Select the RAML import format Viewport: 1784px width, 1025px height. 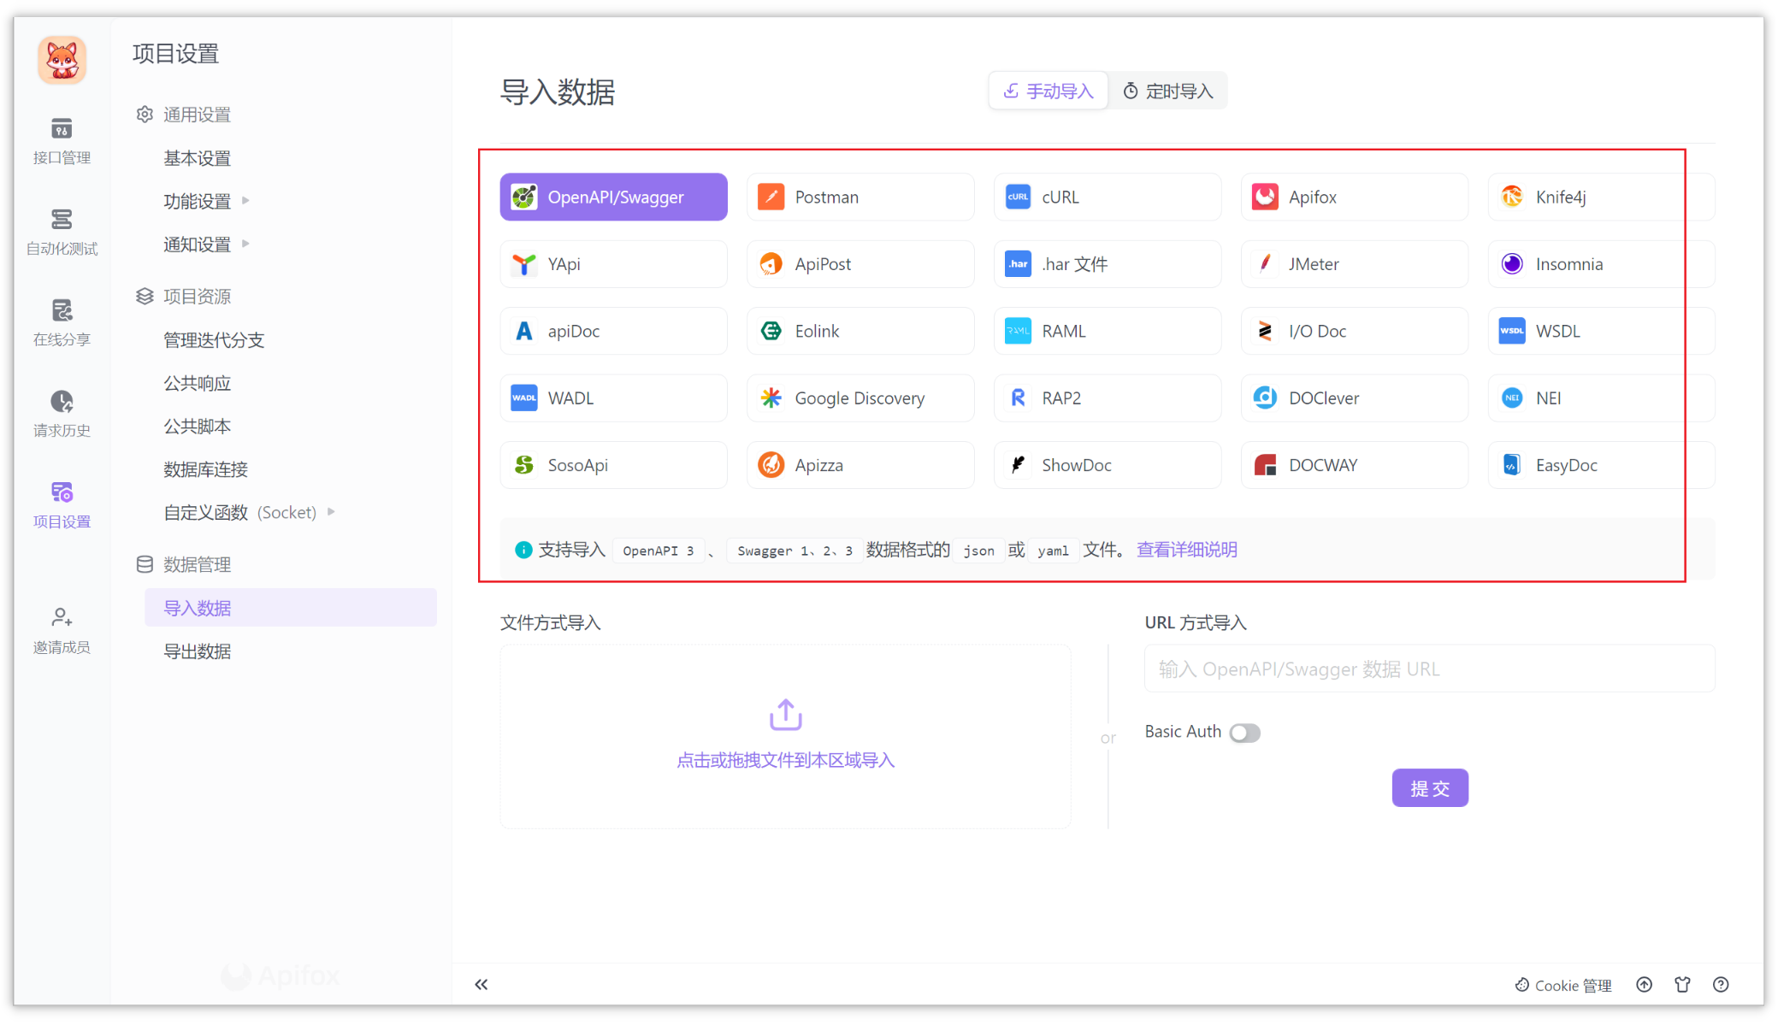(x=1108, y=331)
